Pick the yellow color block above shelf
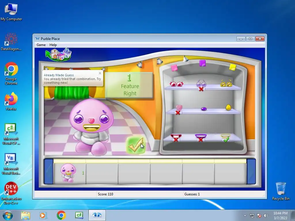The width and height of the screenshot is (295, 221). pos(232,67)
